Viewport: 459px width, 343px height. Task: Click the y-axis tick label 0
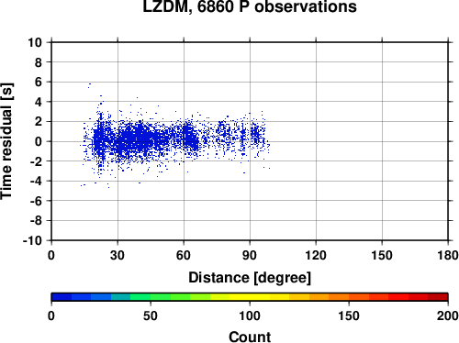[x=39, y=141]
